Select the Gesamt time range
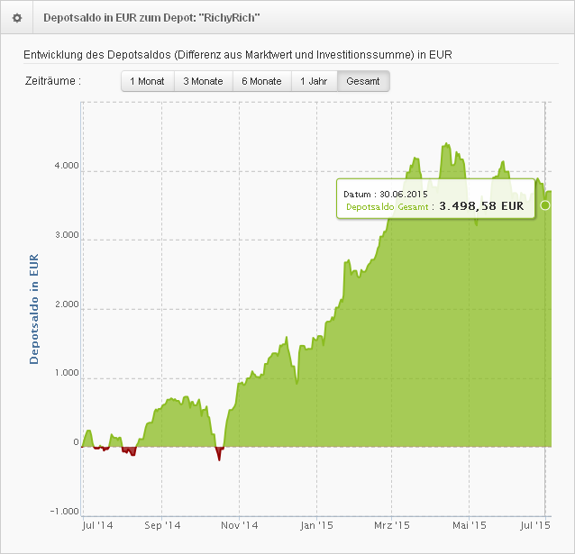Screen dimensions: 575x554 pos(363,81)
